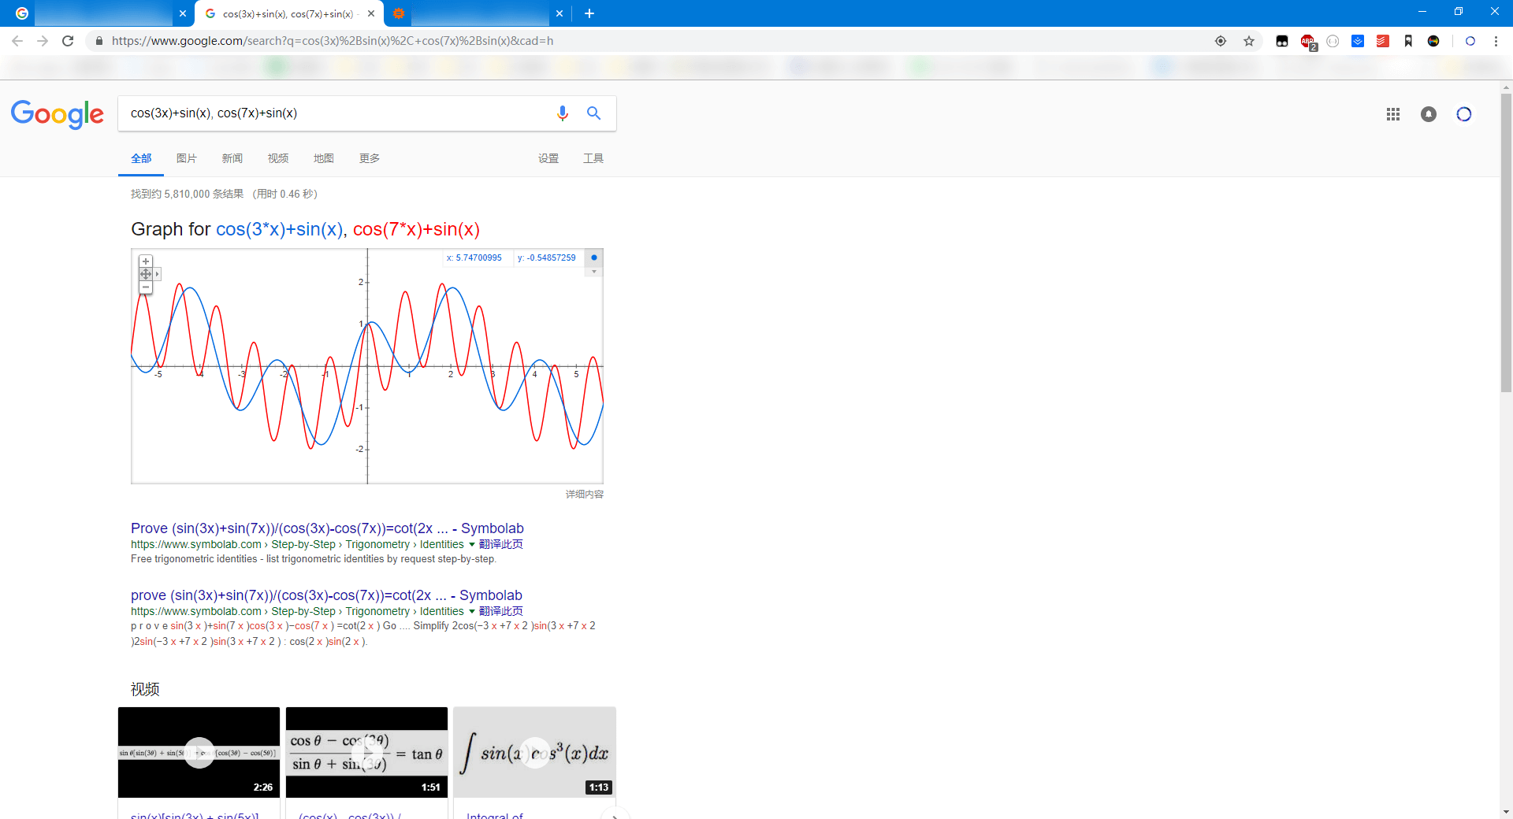Open first Symbolab Prove result link
Image resolution: width=1513 pixels, height=819 pixels.
(x=326, y=528)
